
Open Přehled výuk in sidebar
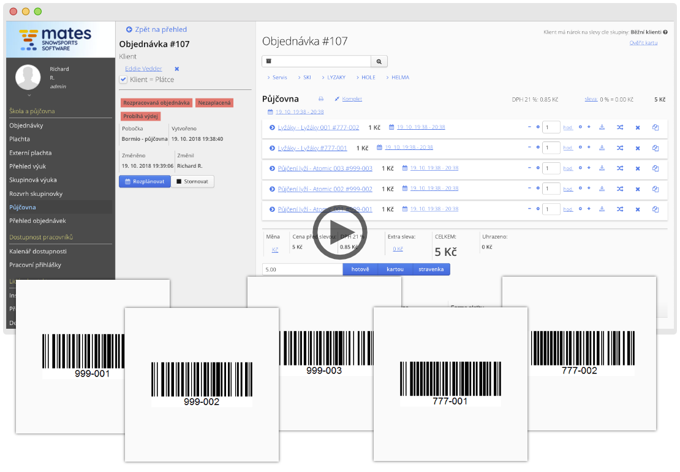[28, 167]
